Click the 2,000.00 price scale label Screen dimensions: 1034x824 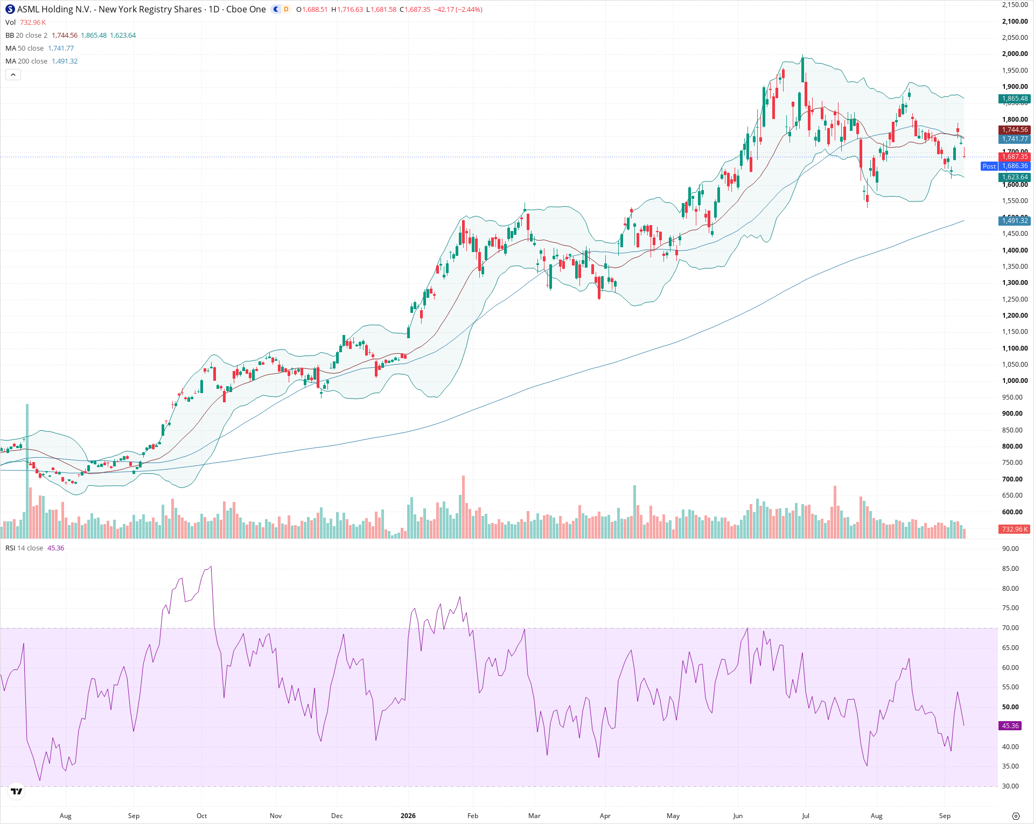pos(1015,54)
